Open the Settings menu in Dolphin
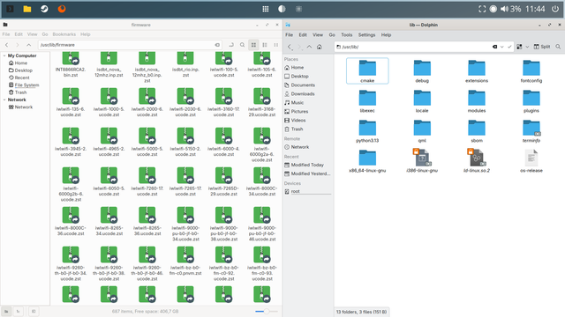 coord(366,35)
